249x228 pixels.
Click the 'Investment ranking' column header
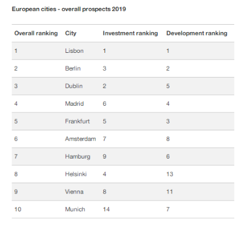[130, 33]
